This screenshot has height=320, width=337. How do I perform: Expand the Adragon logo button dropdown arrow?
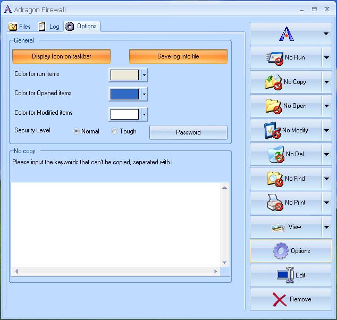click(x=326, y=33)
